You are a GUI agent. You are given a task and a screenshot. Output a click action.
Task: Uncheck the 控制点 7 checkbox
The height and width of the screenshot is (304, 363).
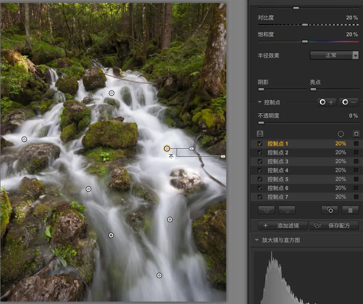pos(260,197)
